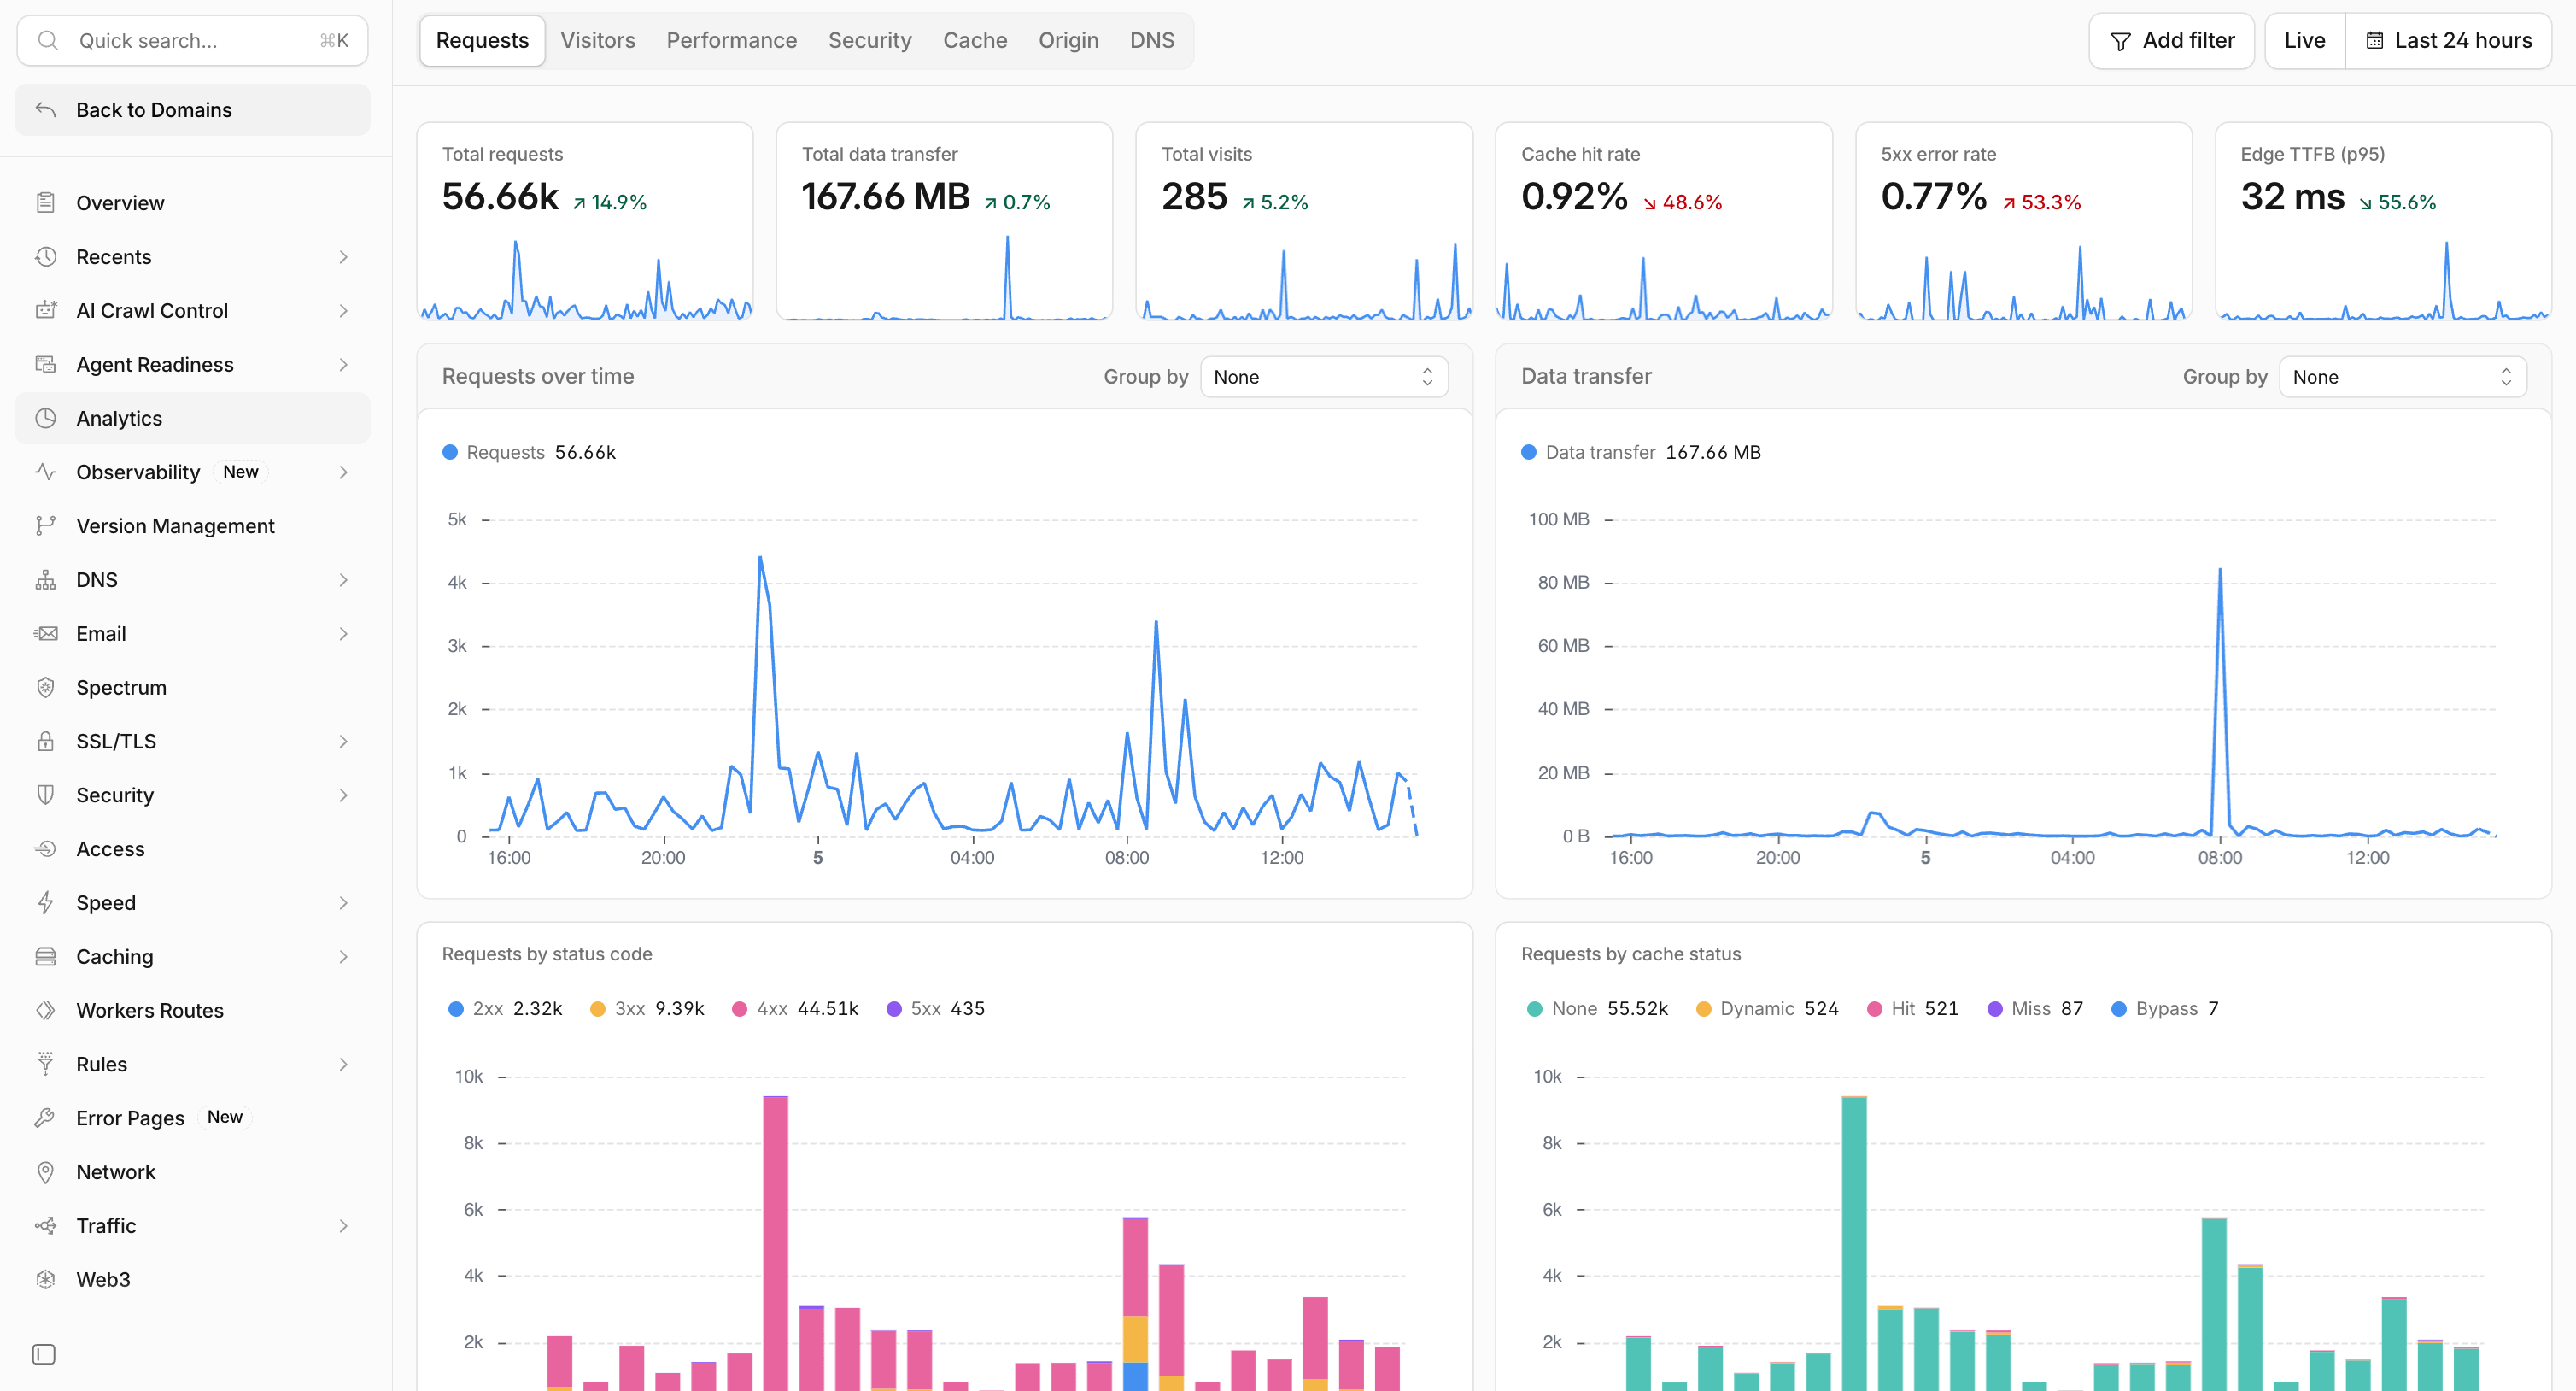Click the Recents clock icon
Viewport: 2576px width, 1391px height.
pyautogui.click(x=45, y=257)
